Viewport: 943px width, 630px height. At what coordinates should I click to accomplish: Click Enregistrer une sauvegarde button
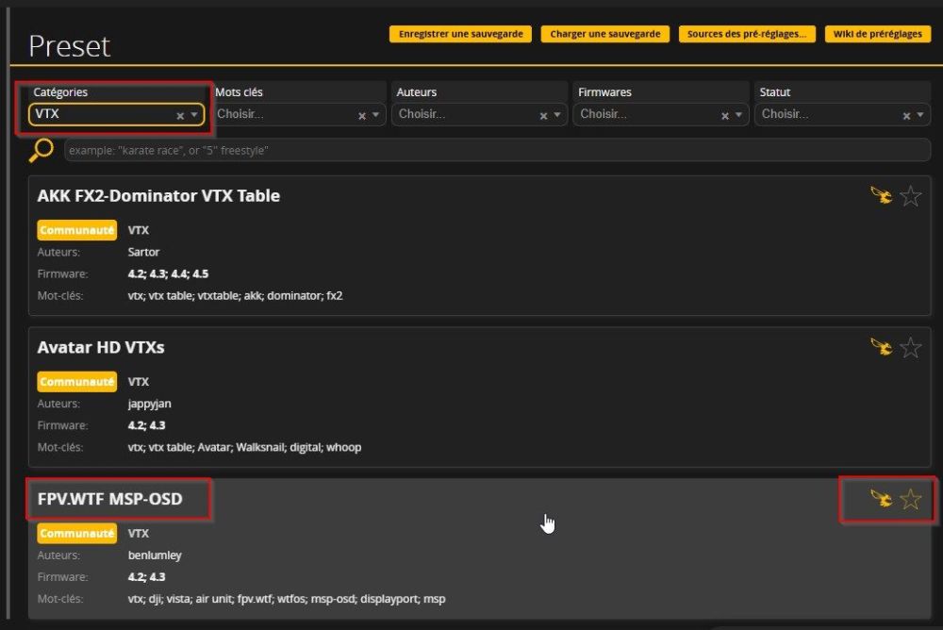tap(460, 34)
